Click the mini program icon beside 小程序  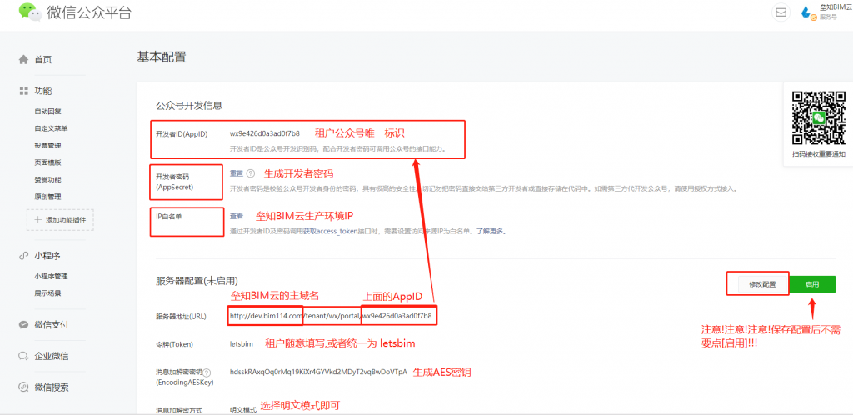pyautogui.click(x=23, y=256)
